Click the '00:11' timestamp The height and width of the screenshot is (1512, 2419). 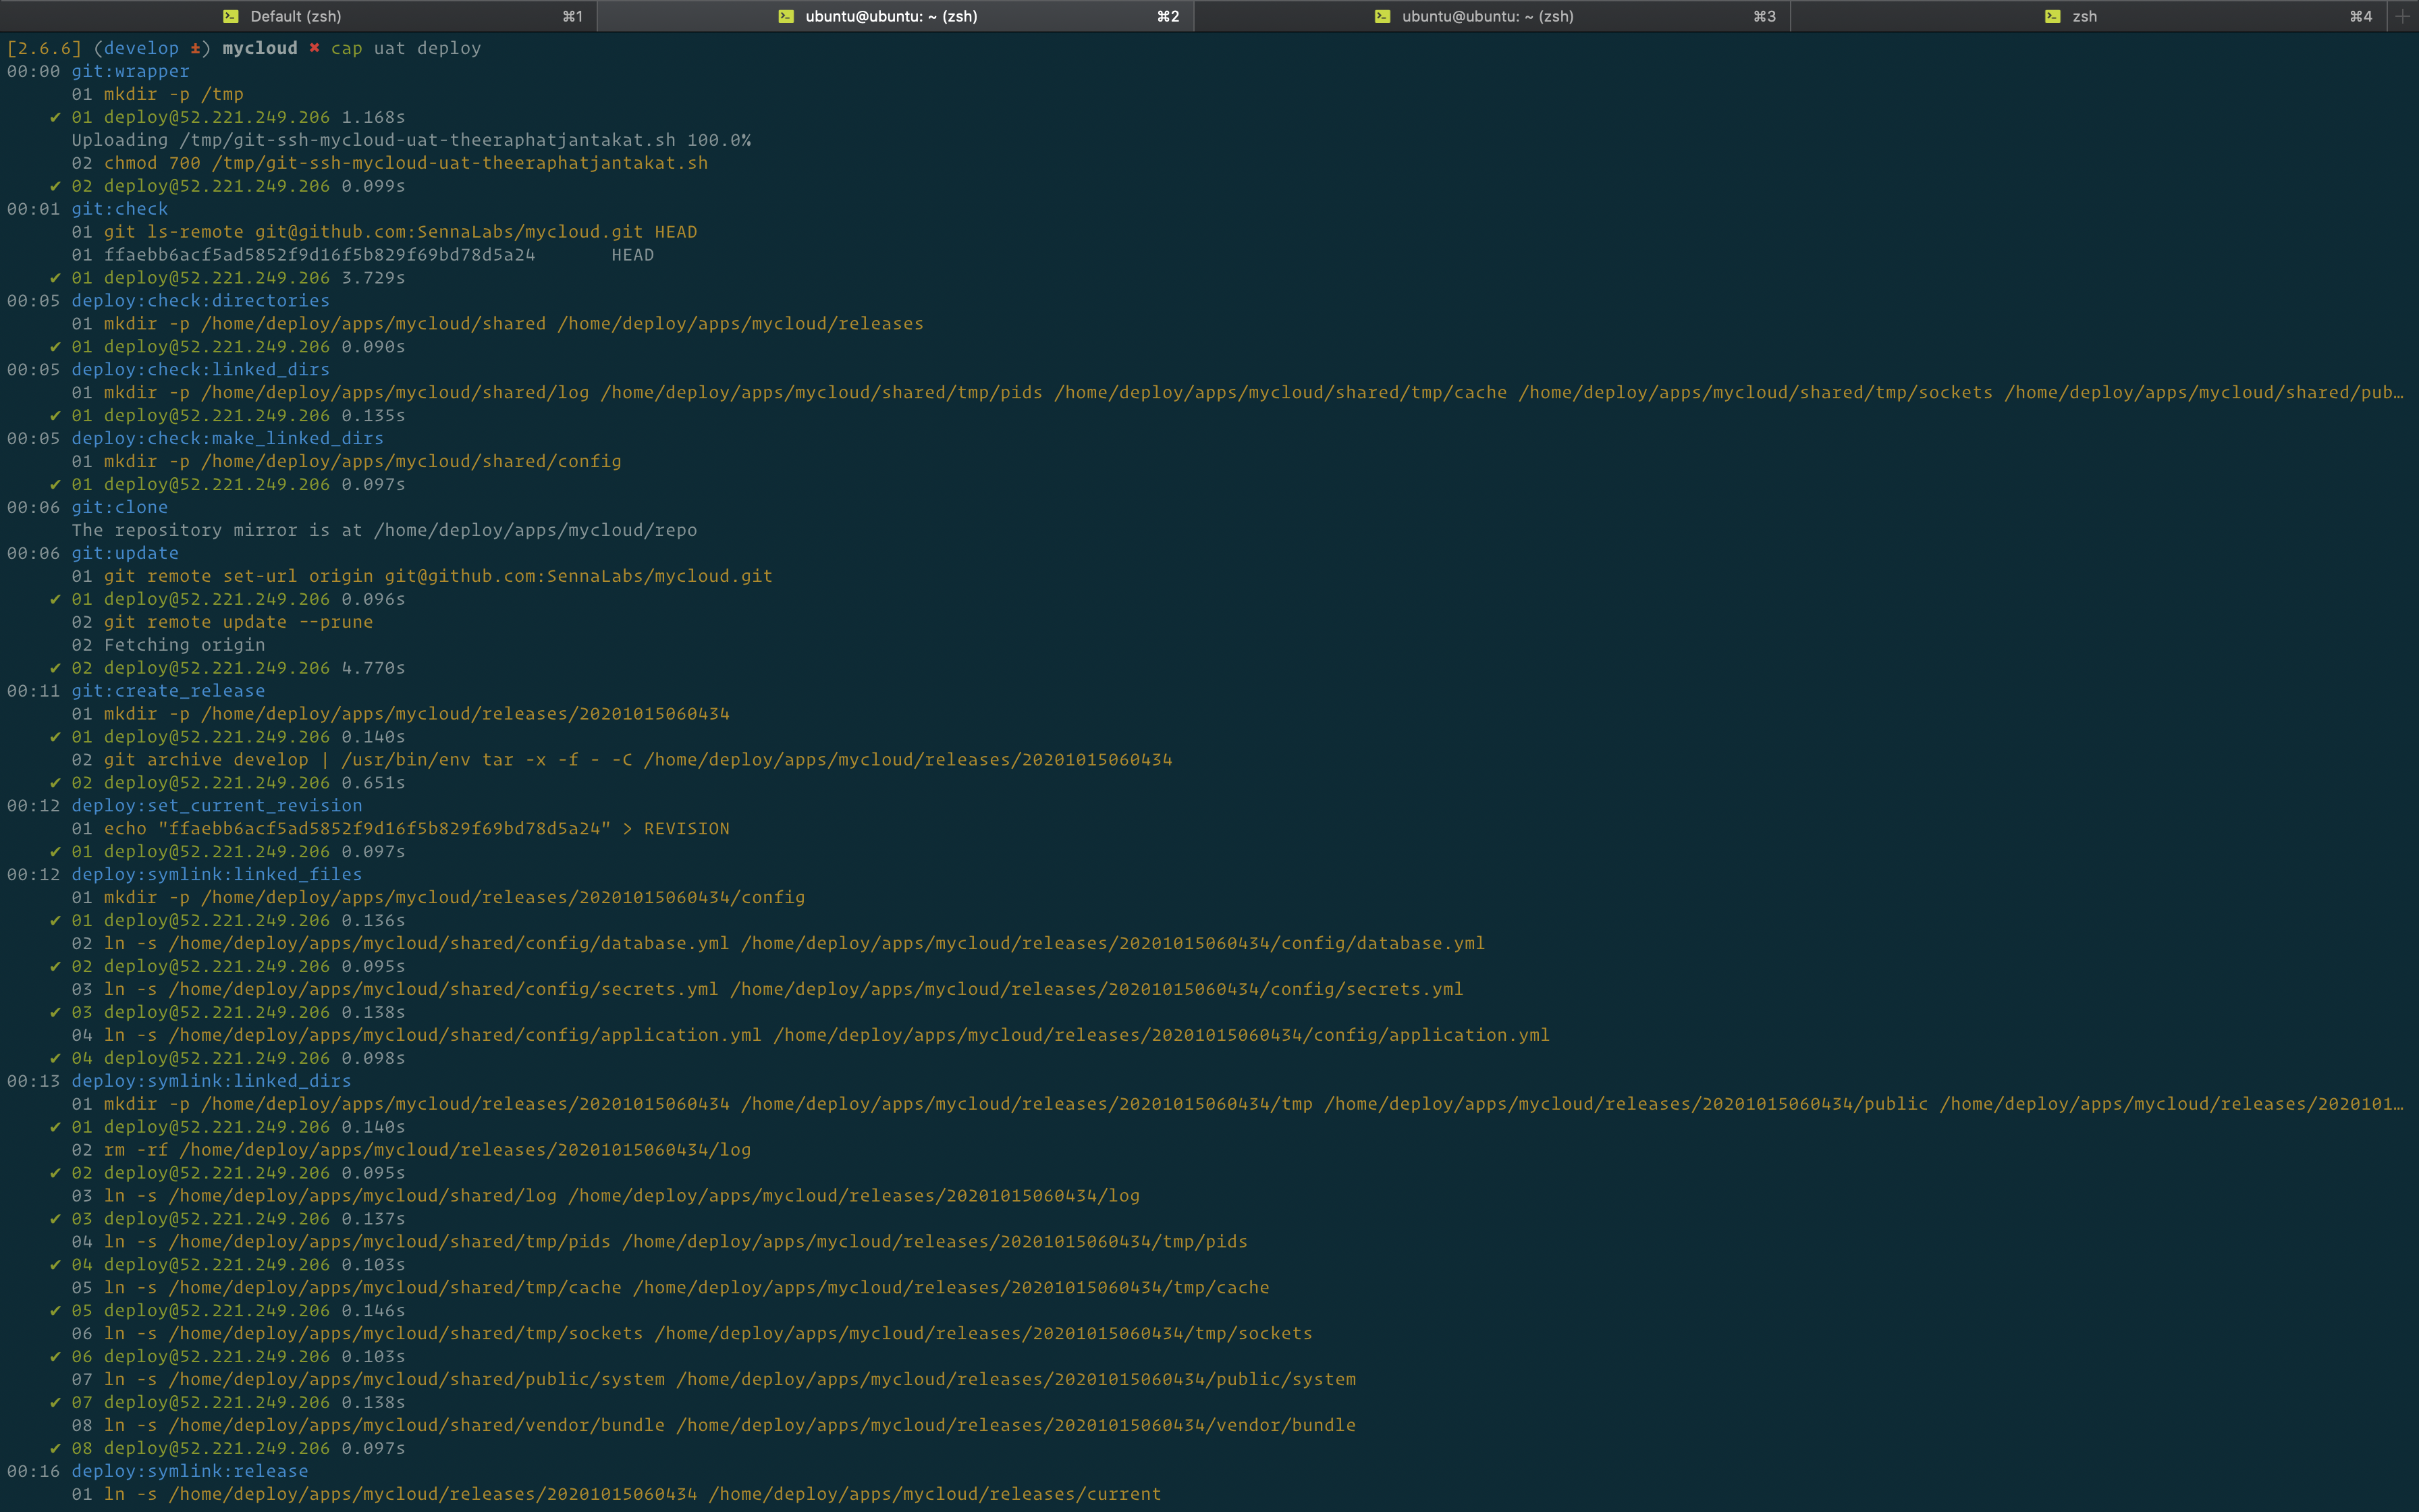click(x=33, y=691)
